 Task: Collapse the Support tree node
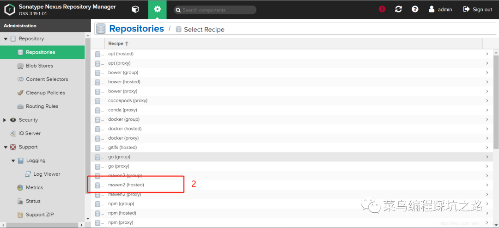pos(6,147)
